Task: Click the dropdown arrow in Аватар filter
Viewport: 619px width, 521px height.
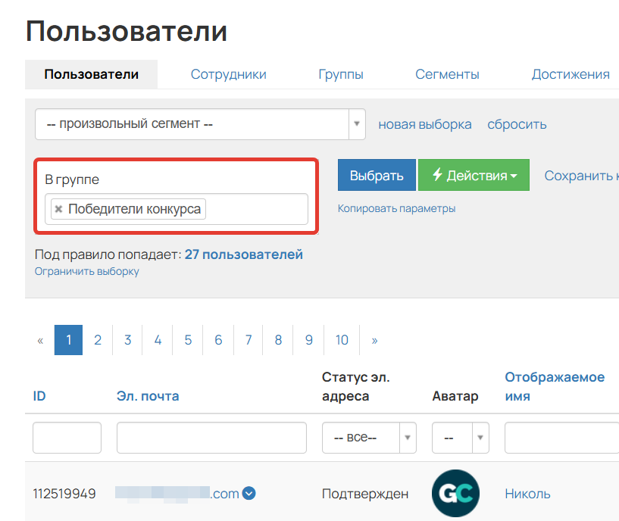Action: pos(480,437)
